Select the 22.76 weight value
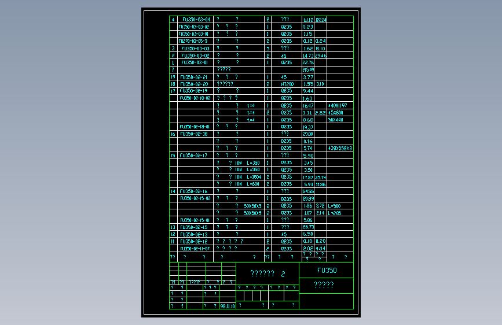 (308, 62)
